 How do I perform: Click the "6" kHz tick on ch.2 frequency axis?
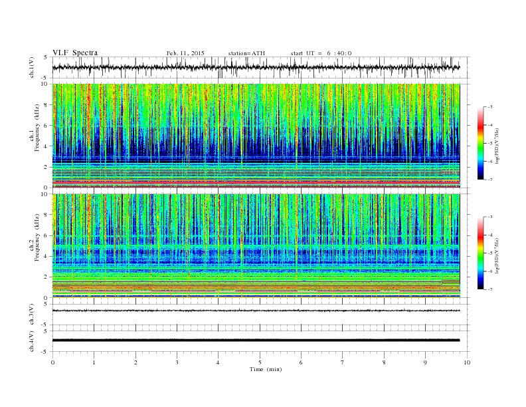tap(46, 235)
